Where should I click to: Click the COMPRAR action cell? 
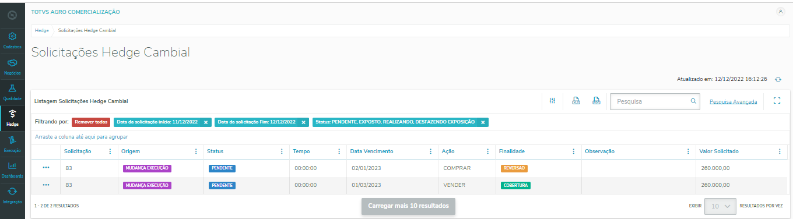click(457, 168)
